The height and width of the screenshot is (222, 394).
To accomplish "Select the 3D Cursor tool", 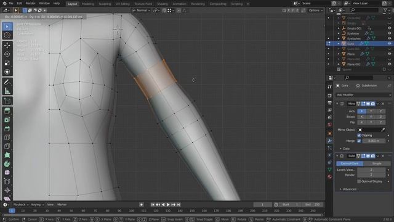I will pyautogui.click(x=7, y=35).
